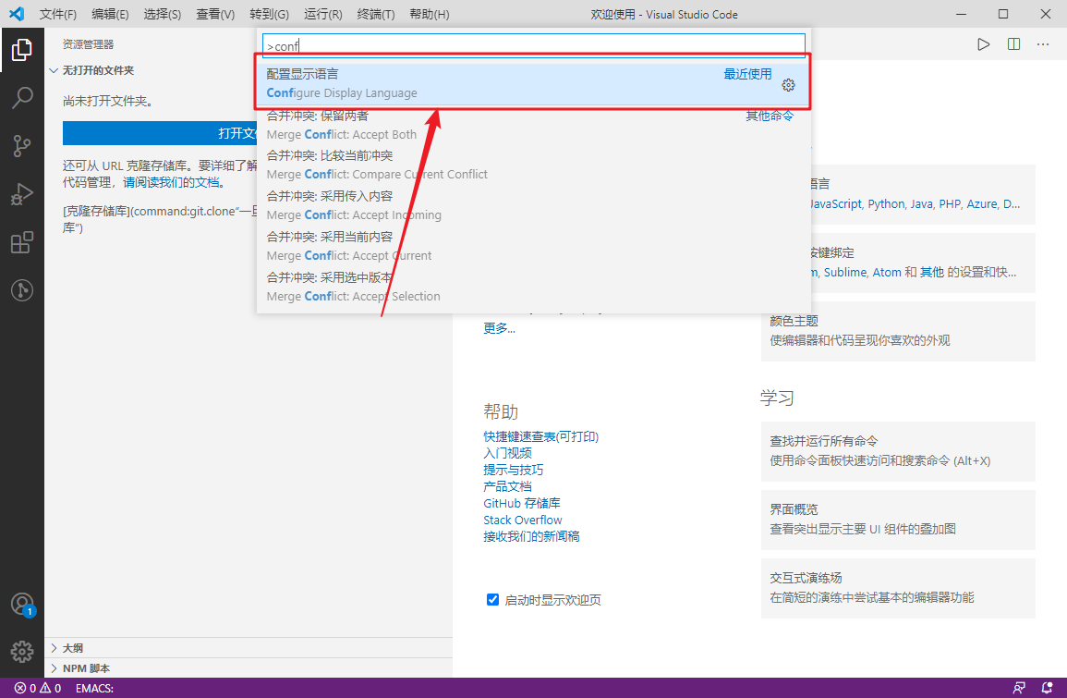Image resolution: width=1067 pixels, height=698 pixels.
Task: Select Merge Conflict: Accept Selection command
Action: (534, 287)
